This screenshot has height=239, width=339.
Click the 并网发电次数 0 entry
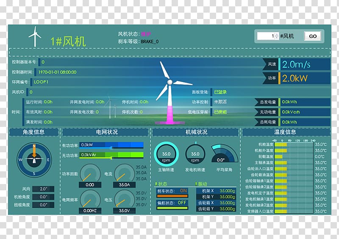click(x=84, y=112)
